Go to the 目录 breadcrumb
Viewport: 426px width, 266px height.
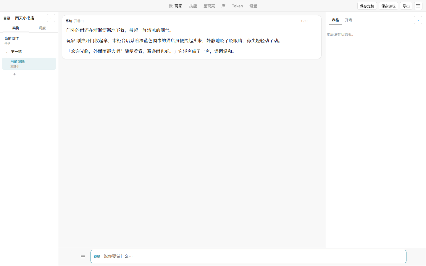pyautogui.click(x=7, y=18)
